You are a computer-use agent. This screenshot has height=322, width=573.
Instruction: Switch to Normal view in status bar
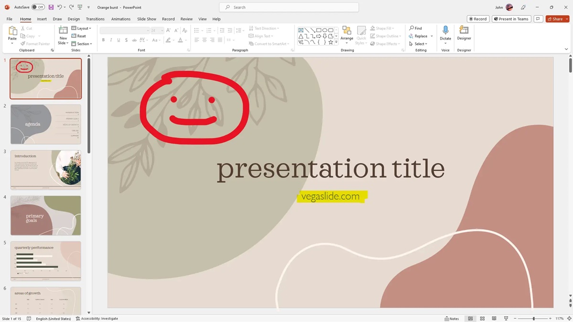click(470, 318)
